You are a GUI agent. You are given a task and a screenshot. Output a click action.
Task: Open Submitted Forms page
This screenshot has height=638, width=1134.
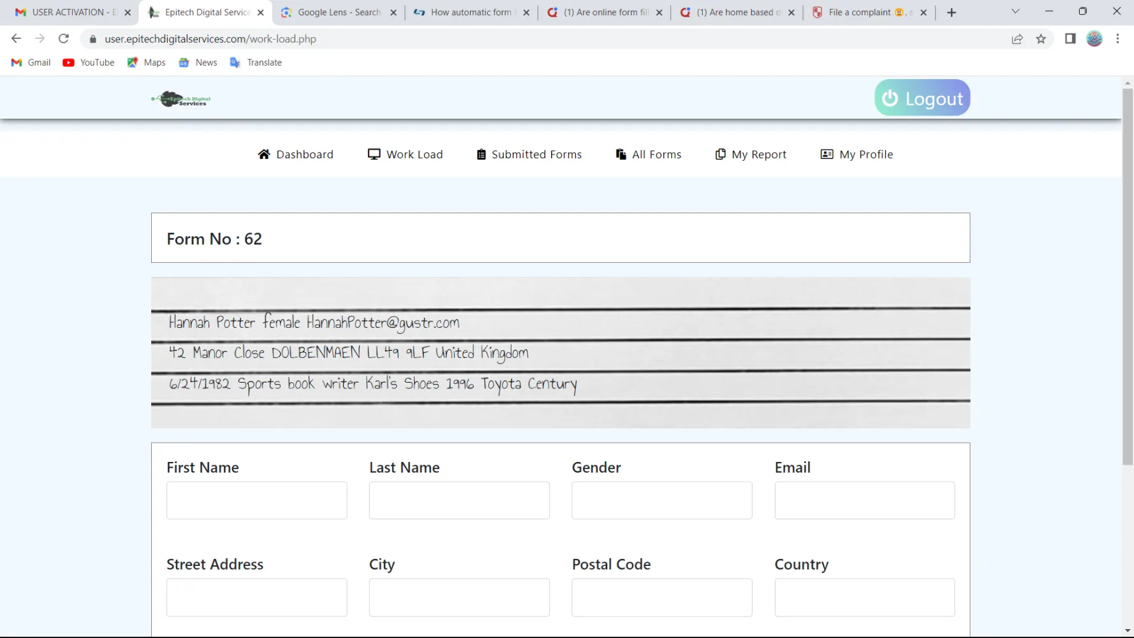point(529,154)
